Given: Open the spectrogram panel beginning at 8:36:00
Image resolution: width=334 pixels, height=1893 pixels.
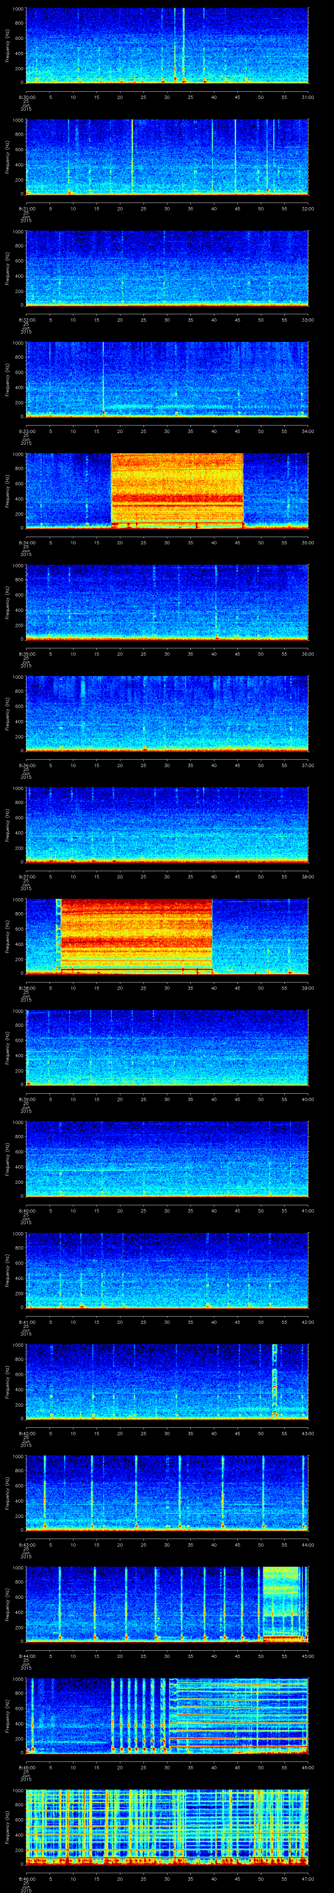Looking at the screenshot, I should click(x=167, y=714).
